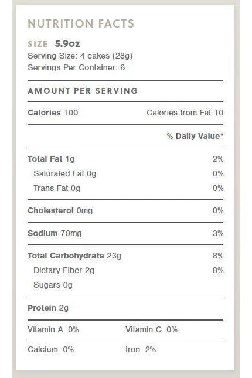Click the Servings Per Container line
252x378 pixels.
click(x=76, y=67)
